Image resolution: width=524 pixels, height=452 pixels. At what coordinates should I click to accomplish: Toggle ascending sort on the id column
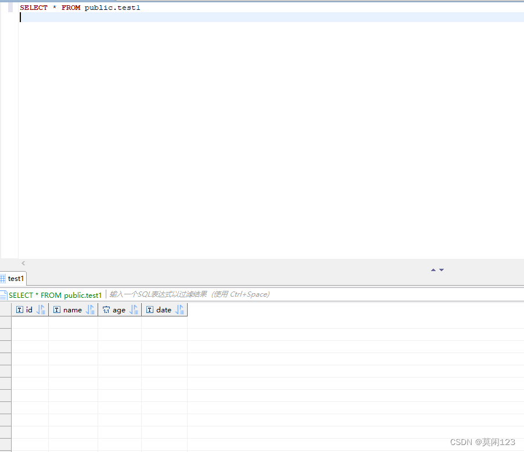(40, 309)
